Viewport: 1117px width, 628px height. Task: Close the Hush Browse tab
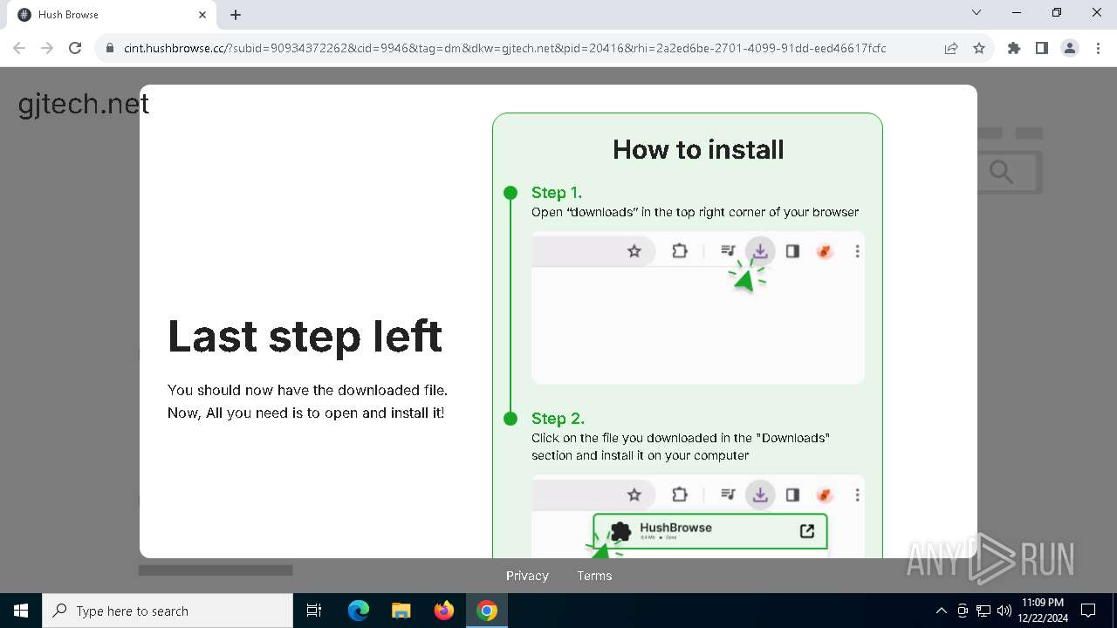[202, 15]
